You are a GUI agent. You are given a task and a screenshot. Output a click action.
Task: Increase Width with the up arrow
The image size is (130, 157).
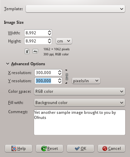[49, 32]
